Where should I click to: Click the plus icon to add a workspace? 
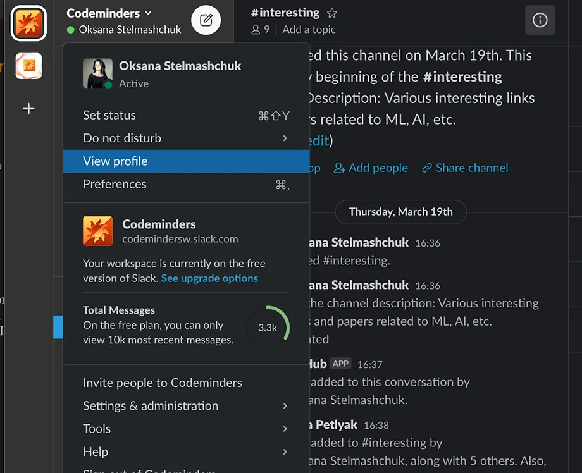click(x=28, y=108)
